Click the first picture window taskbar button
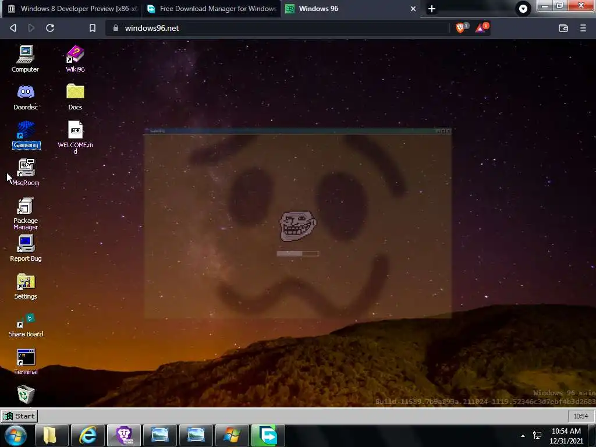596x447 pixels. [x=159, y=435]
